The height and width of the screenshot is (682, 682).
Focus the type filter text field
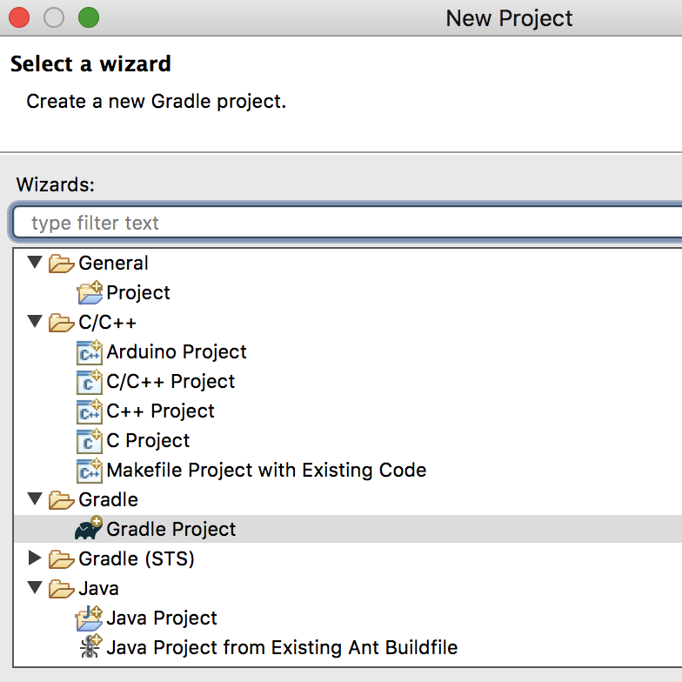pos(347,223)
